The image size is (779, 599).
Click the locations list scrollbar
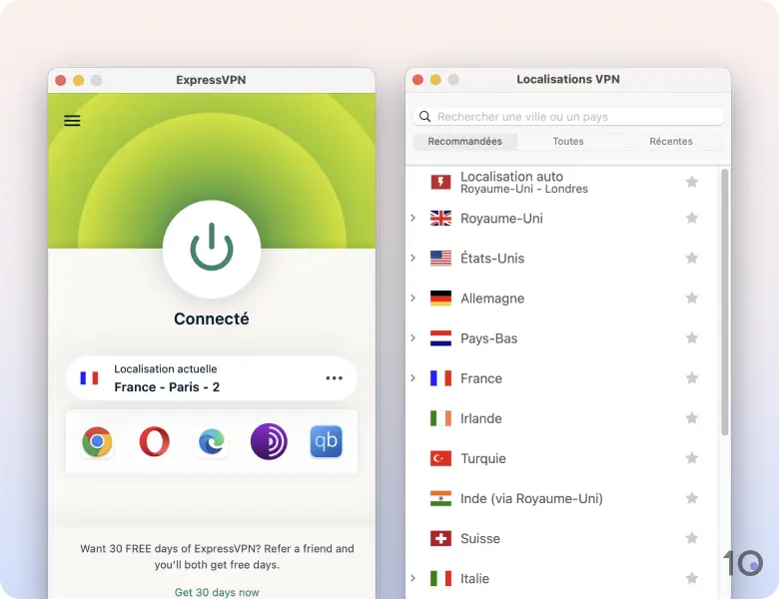[x=725, y=302]
